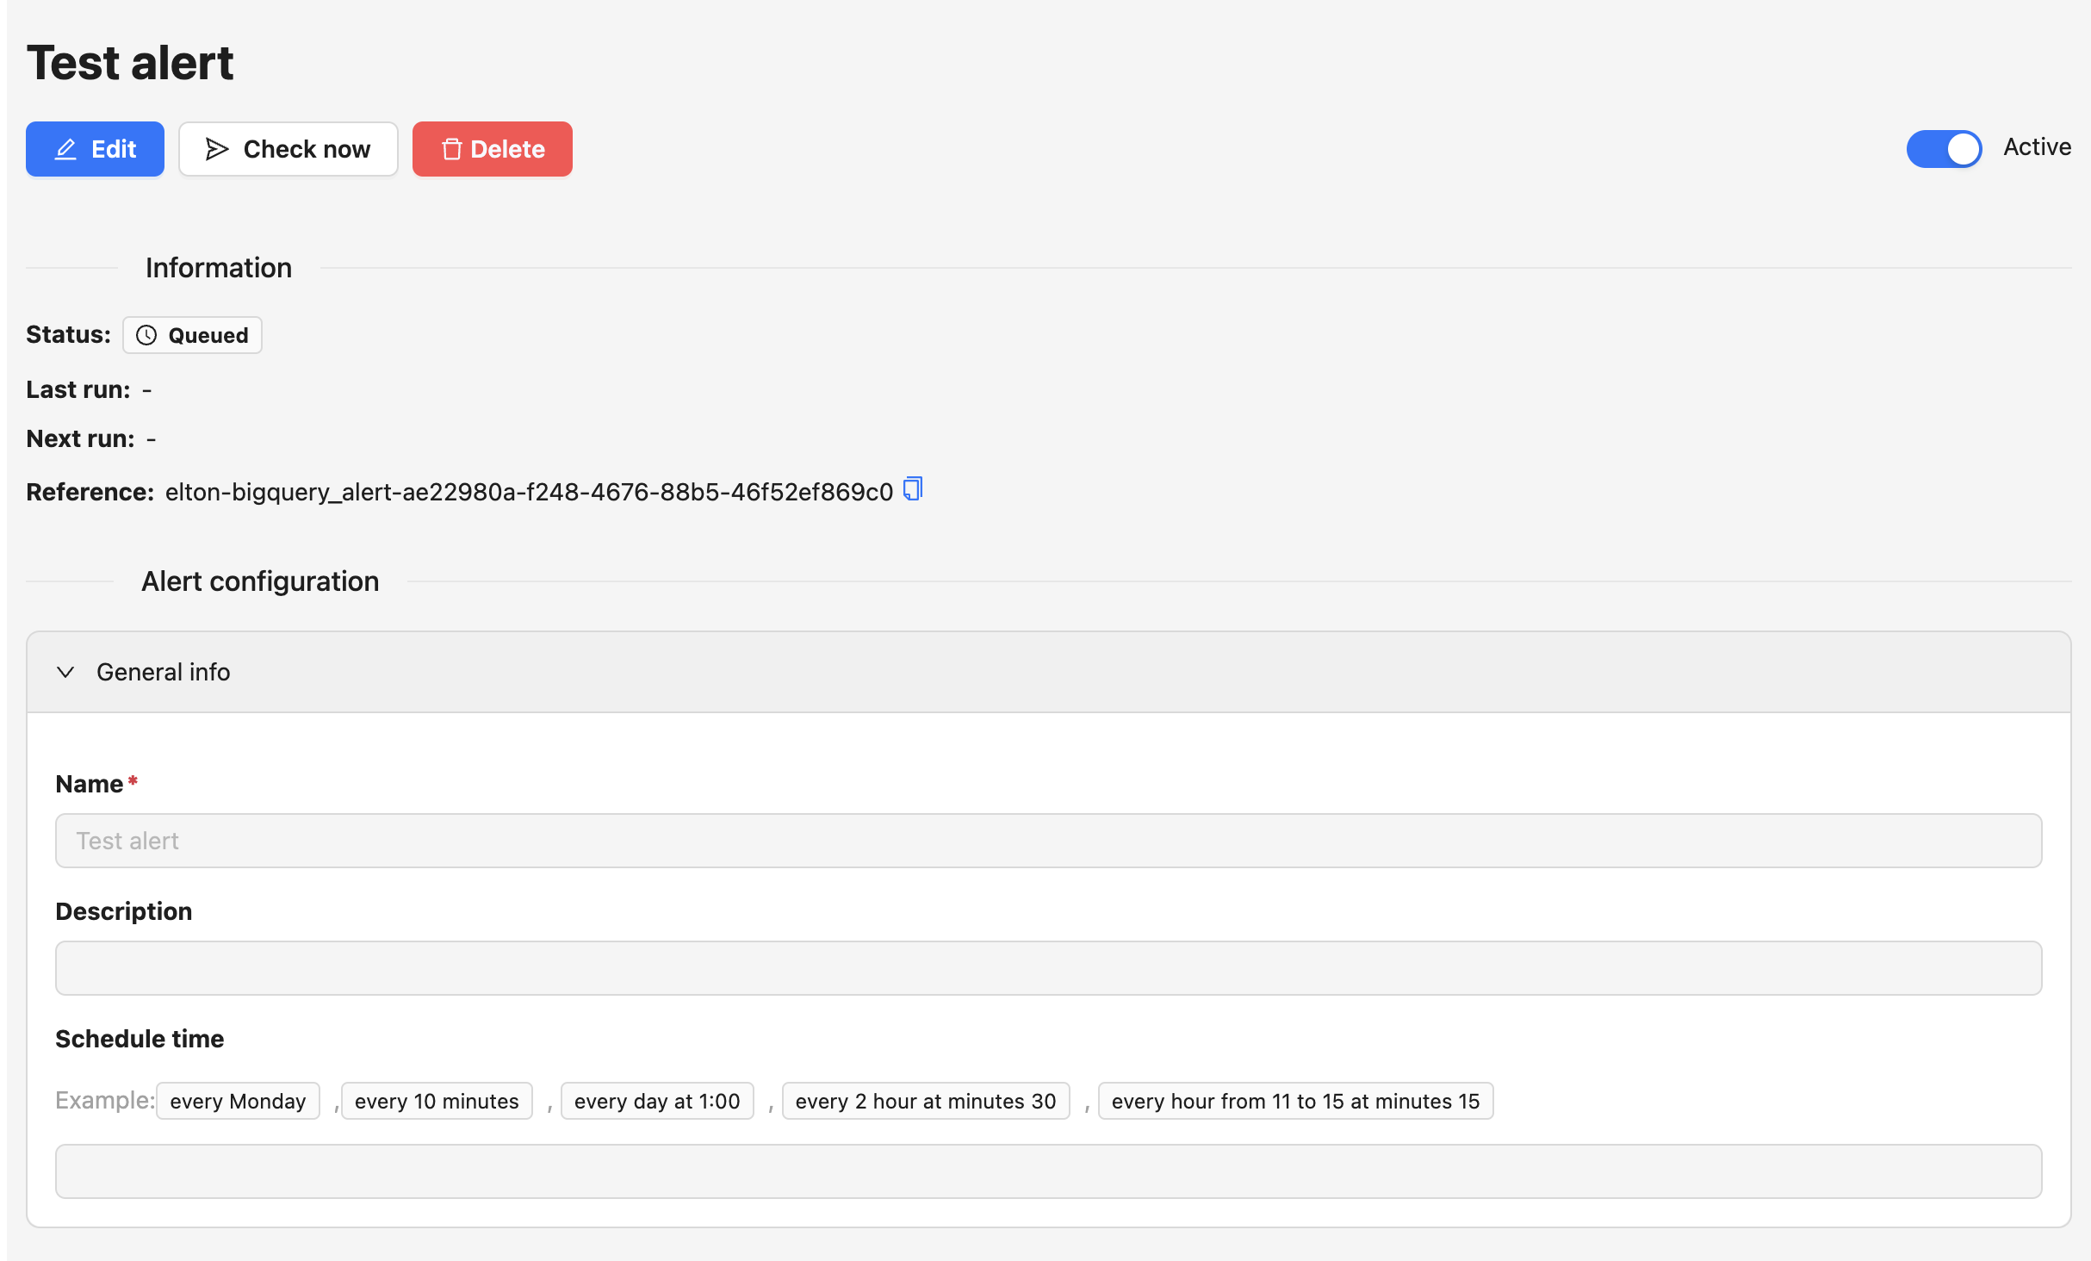Click the 'Schedule time' label
The image size is (2091, 1261).
(x=140, y=1039)
